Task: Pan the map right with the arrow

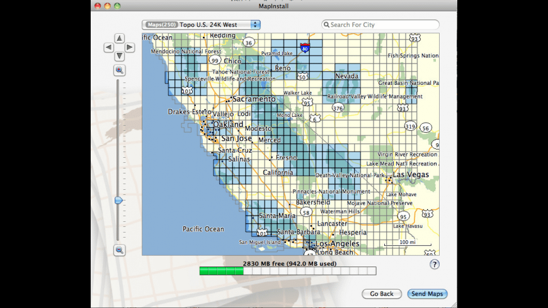Action: tap(130, 47)
